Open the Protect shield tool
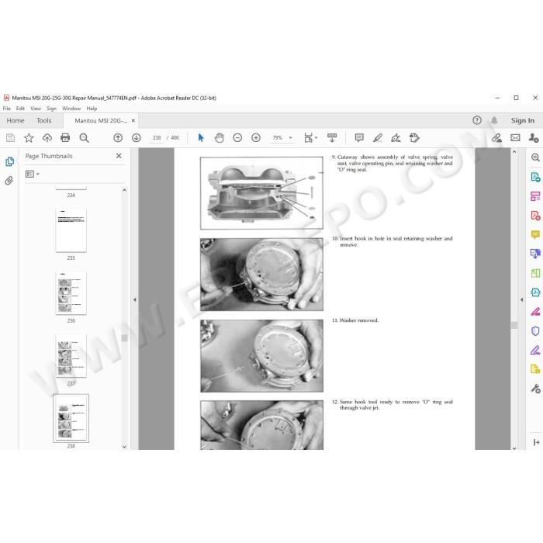The image size is (543, 543). tap(535, 331)
